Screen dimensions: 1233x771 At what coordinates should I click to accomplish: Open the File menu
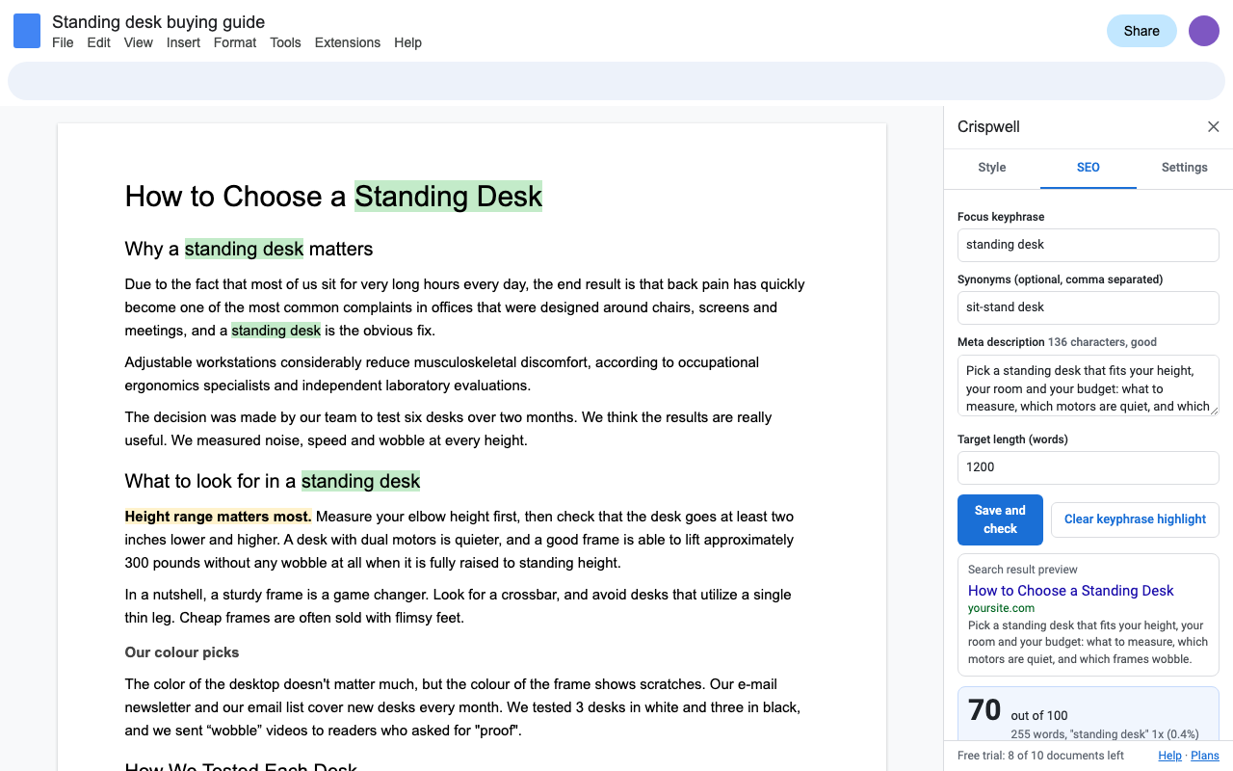(63, 42)
